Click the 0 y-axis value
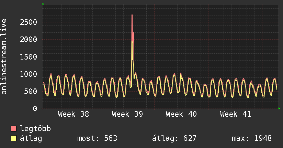Screen dimensions: 283x148 pos(35,108)
